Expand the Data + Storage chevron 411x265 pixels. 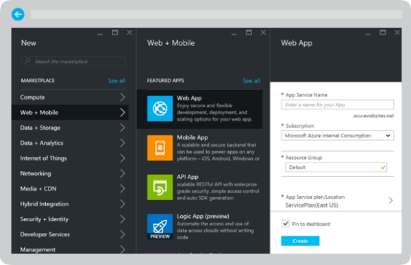point(123,128)
